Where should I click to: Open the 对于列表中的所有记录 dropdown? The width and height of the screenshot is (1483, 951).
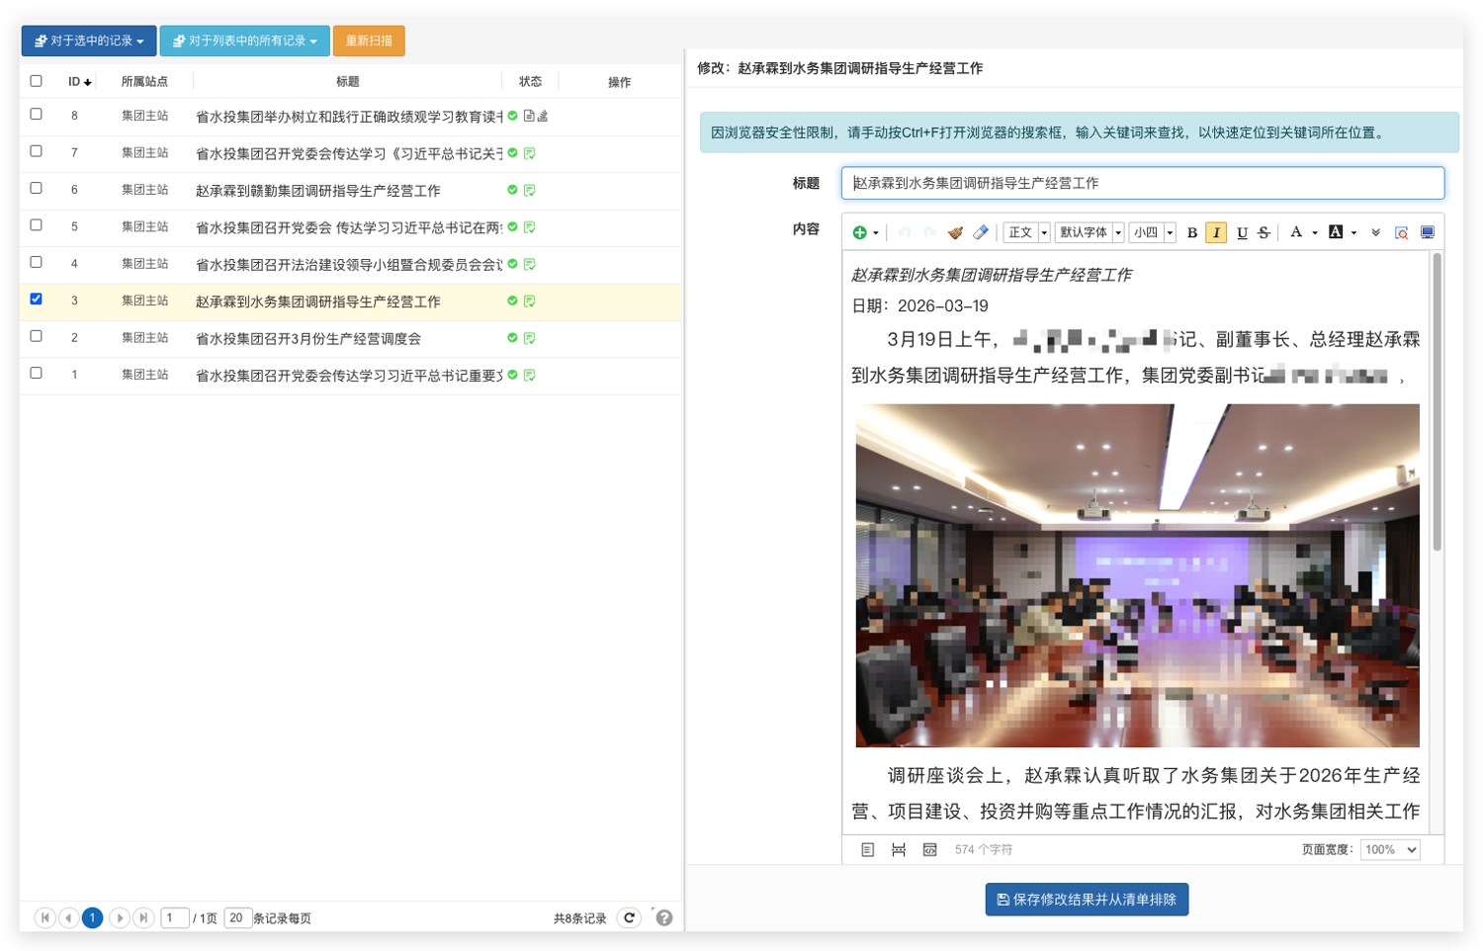[244, 41]
